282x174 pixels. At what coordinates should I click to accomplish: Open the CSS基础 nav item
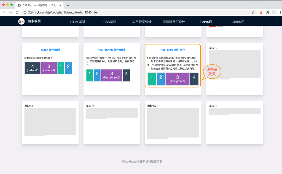(110, 22)
